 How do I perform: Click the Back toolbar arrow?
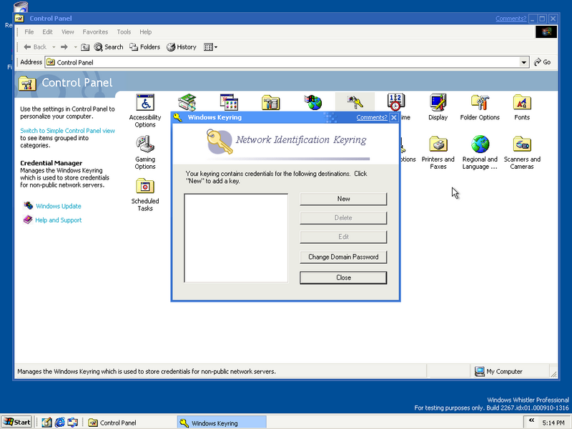tap(35, 47)
